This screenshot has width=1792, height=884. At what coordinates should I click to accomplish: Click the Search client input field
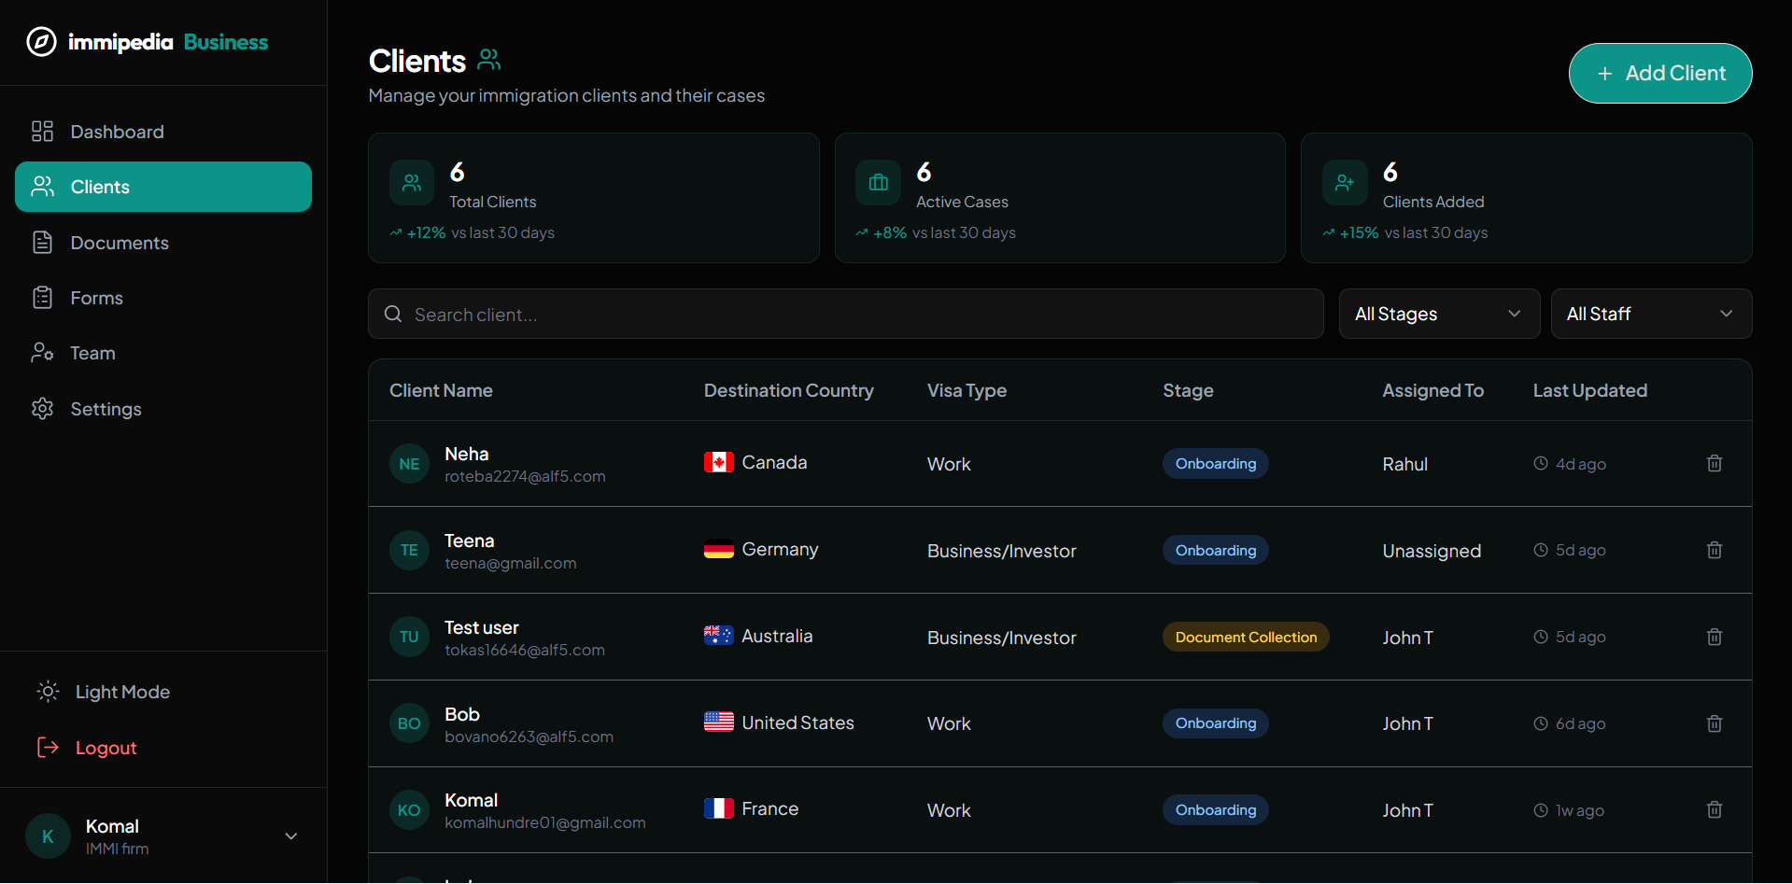[x=846, y=314]
